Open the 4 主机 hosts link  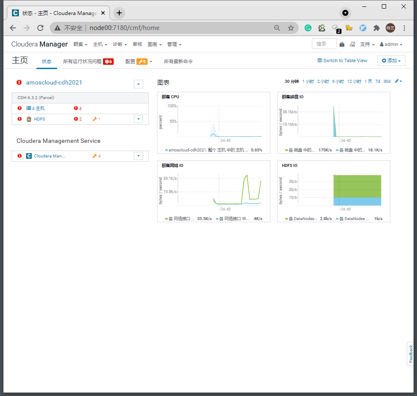[x=35, y=108]
